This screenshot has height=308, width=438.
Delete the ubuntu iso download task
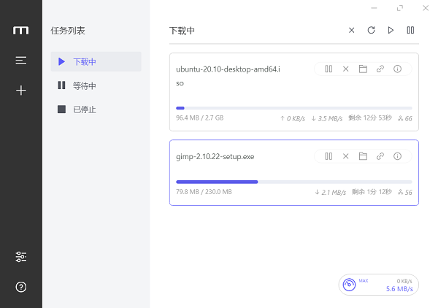pos(345,69)
